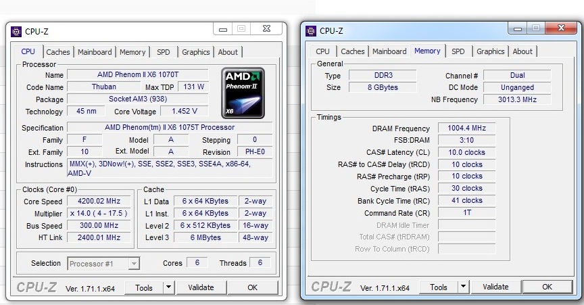Close the right CPU-Z window
584x305 pixels.
(x=561, y=28)
